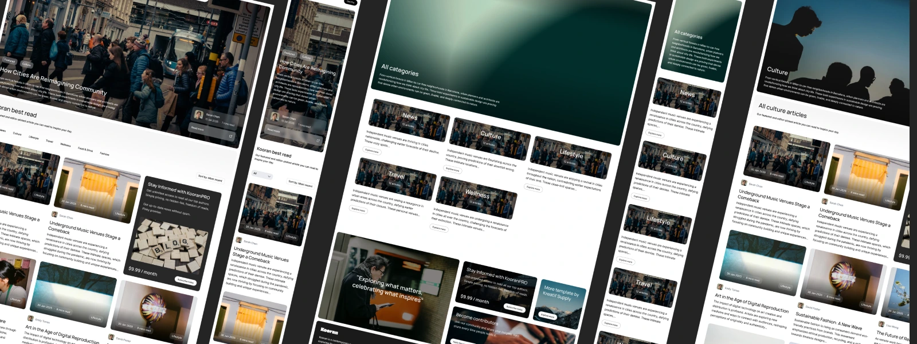The height and width of the screenshot is (344, 917).
Task: Click Wellness category banner on desktop categories page
Action: tap(476, 197)
